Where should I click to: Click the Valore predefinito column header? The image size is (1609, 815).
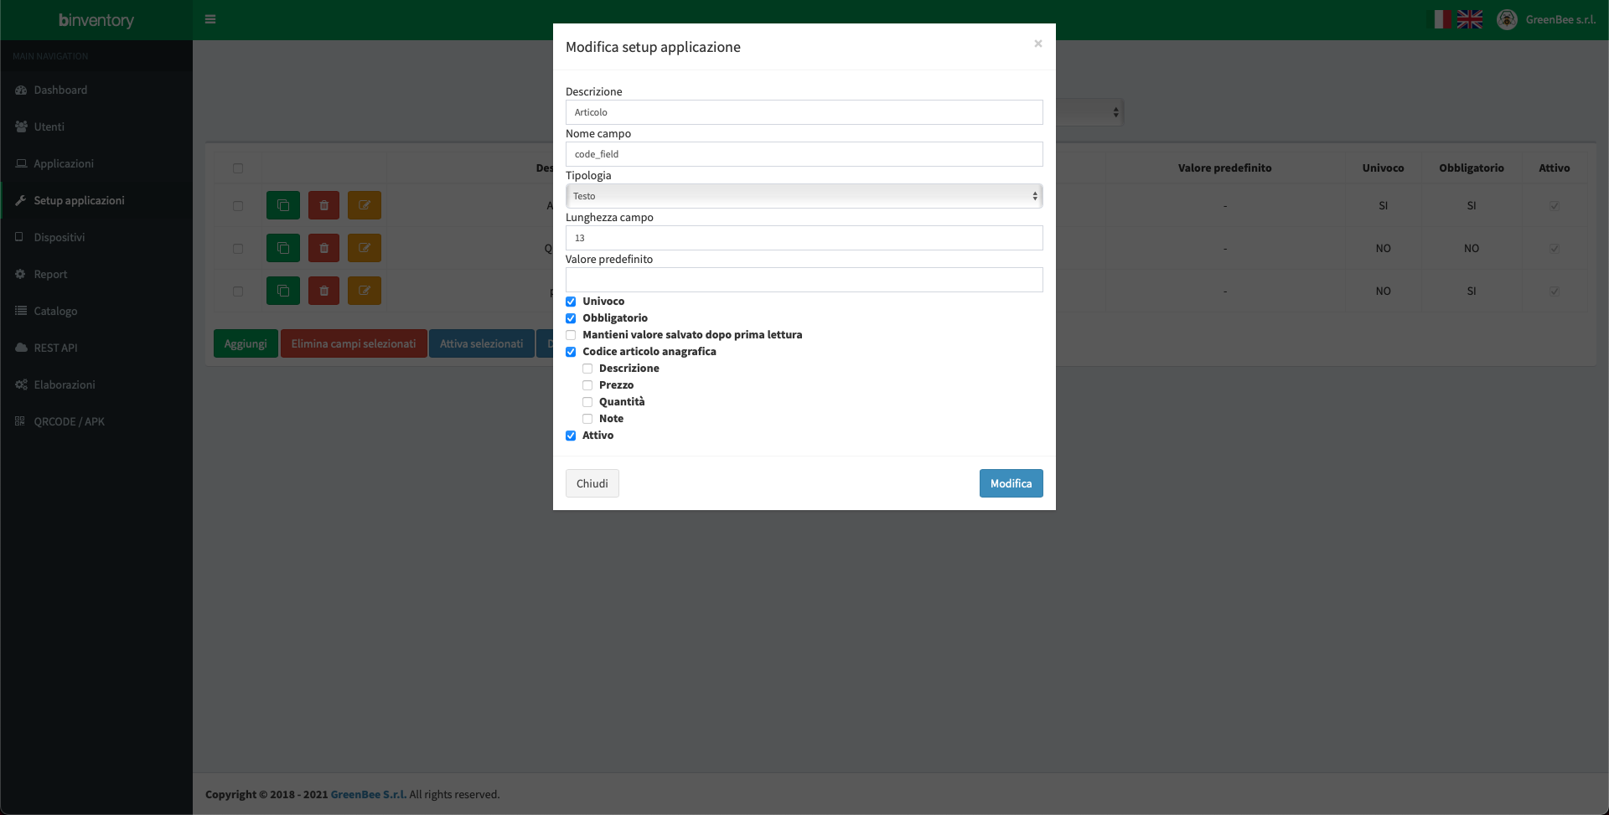pos(1225,168)
